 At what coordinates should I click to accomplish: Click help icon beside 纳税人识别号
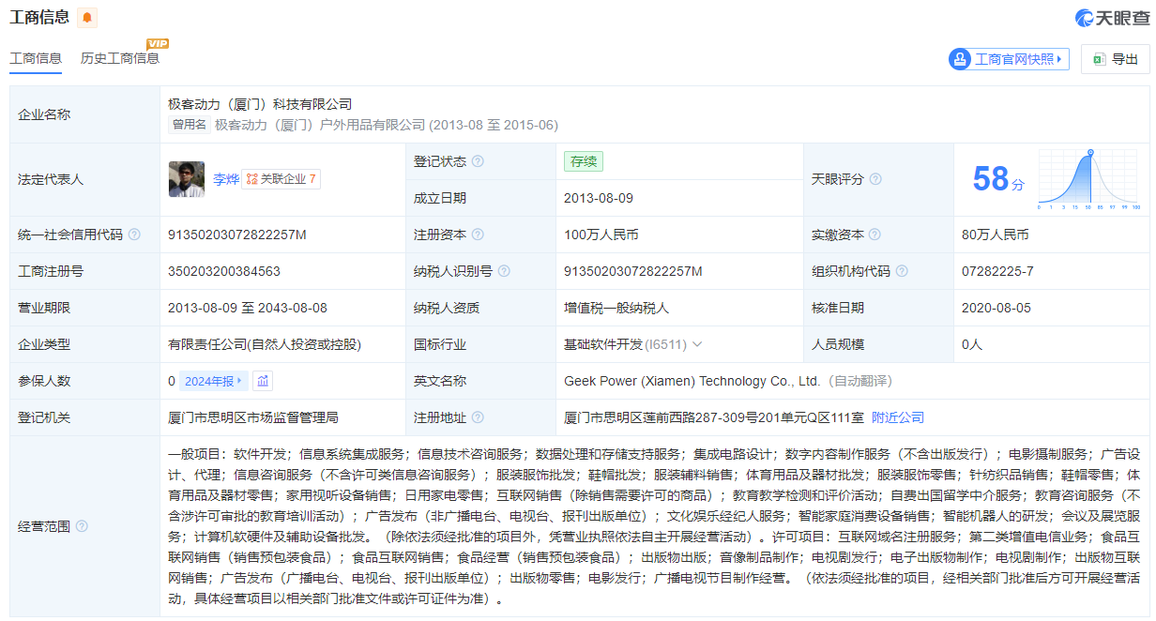click(504, 271)
